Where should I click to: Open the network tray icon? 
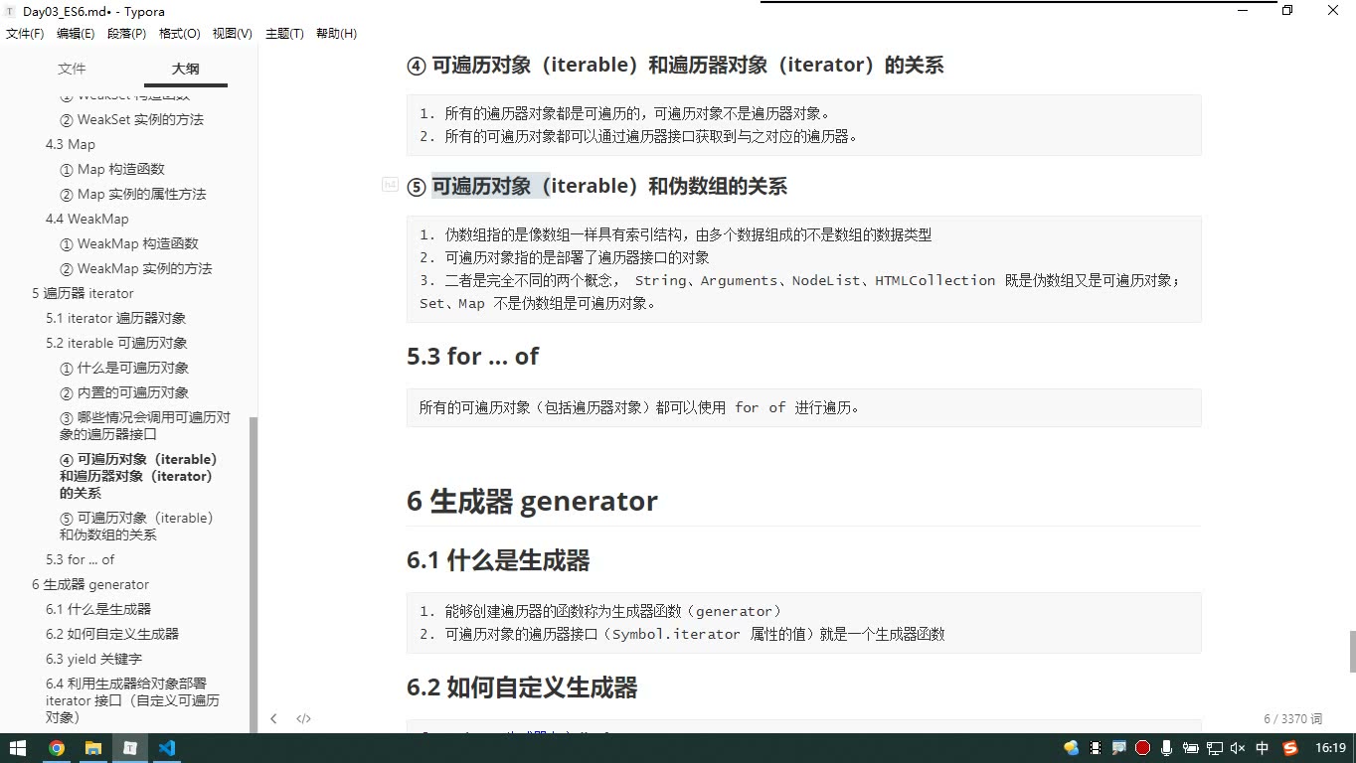click(x=1214, y=748)
